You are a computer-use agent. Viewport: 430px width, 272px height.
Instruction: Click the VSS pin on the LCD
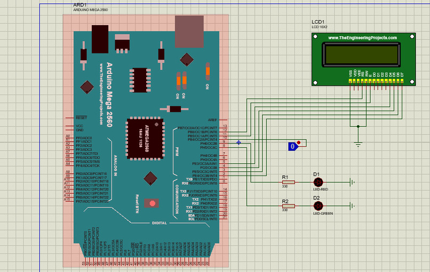[351, 81]
